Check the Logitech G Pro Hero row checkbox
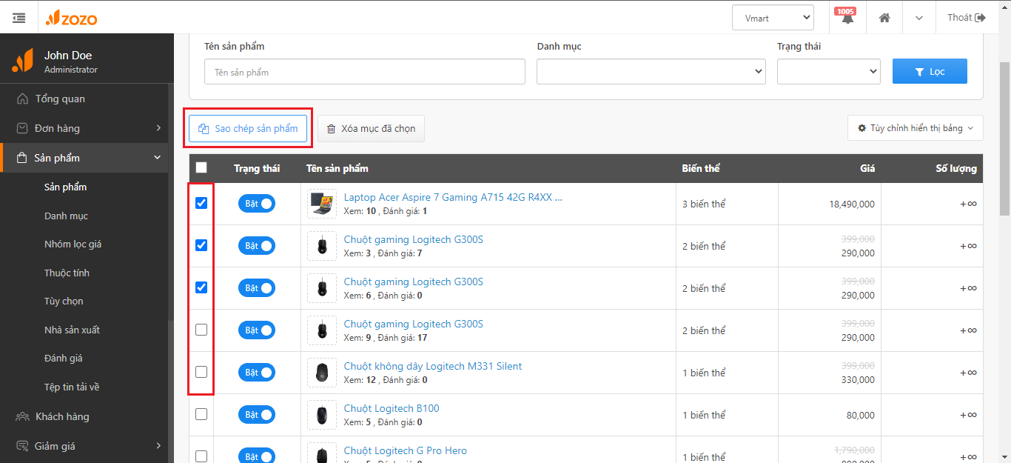 click(x=201, y=456)
